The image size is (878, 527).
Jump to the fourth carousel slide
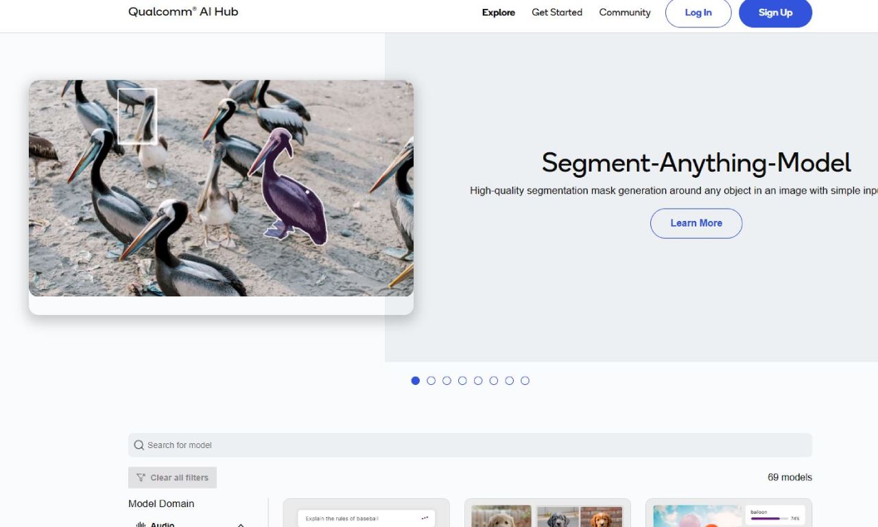point(462,381)
